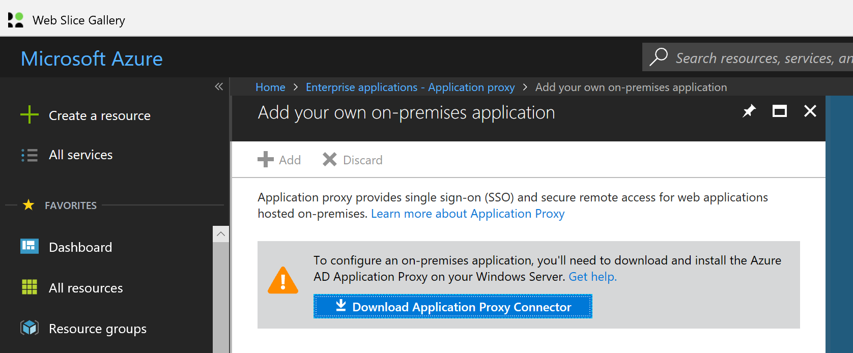Click the orange warning triangle icon
The height and width of the screenshot is (353, 853).
click(283, 280)
